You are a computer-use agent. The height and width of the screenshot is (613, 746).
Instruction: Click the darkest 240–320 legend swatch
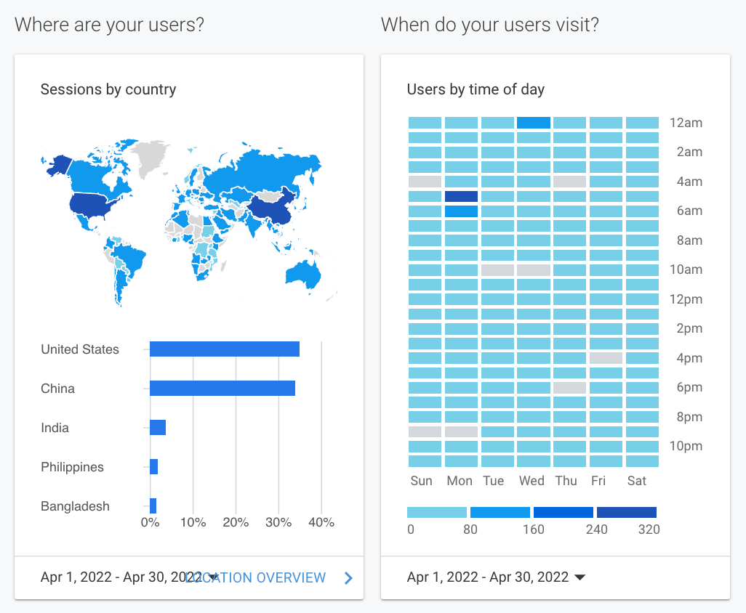(626, 513)
